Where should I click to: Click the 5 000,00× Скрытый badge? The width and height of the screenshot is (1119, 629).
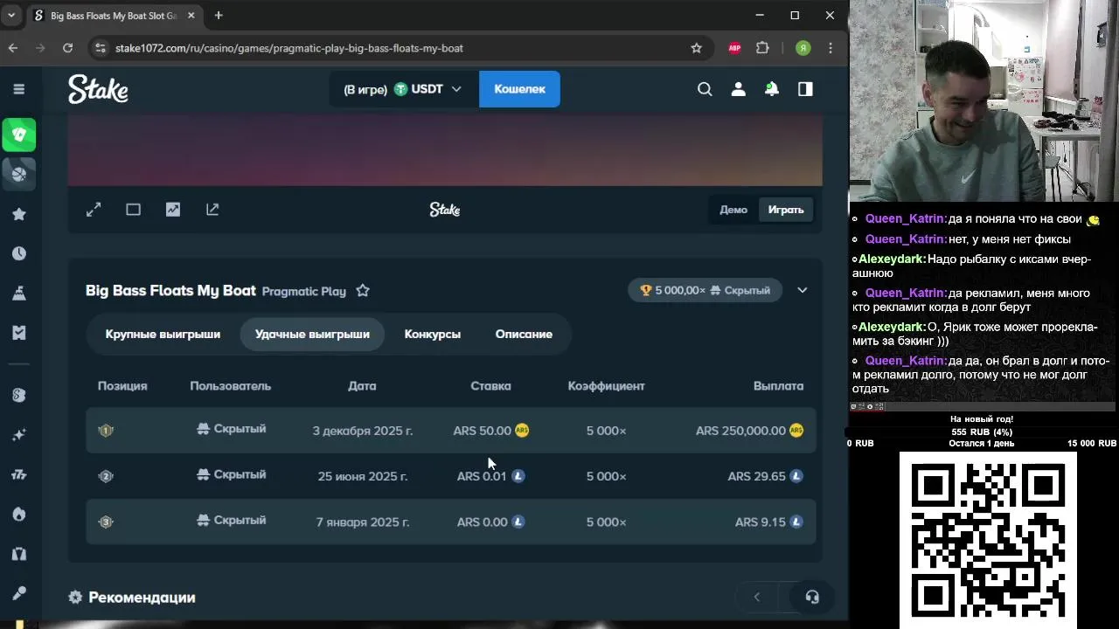(x=705, y=290)
